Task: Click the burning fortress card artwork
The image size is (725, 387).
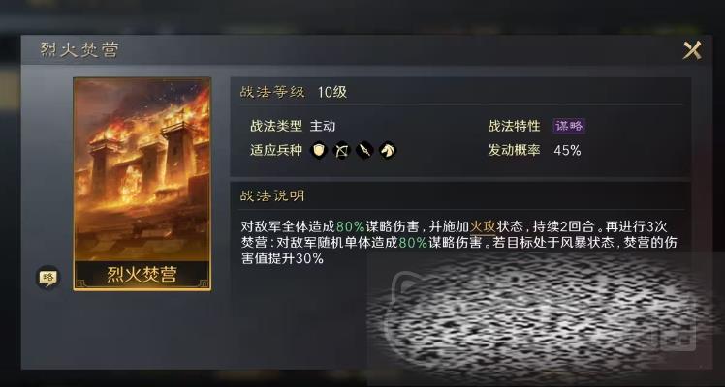Action: (x=142, y=169)
